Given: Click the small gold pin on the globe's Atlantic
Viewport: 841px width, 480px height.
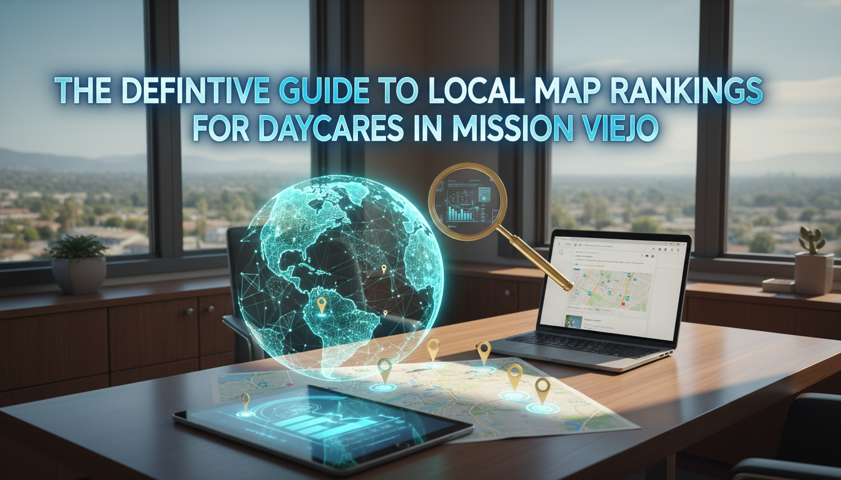Looking at the screenshot, I should (384, 269).
